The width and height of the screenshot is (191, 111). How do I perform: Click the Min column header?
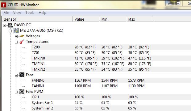click(x=113, y=19)
